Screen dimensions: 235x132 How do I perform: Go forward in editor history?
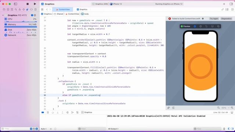(x=50, y=10)
